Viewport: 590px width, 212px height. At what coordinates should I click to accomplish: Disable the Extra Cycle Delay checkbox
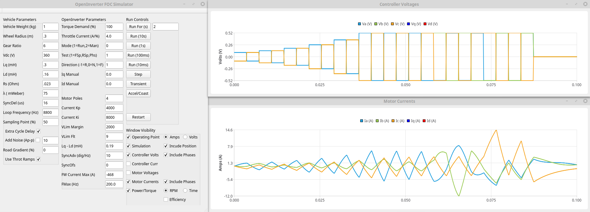tap(38, 131)
